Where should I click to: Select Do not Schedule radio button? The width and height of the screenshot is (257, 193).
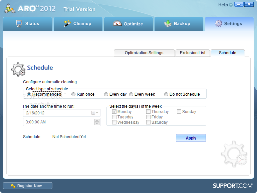tap(166, 94)
